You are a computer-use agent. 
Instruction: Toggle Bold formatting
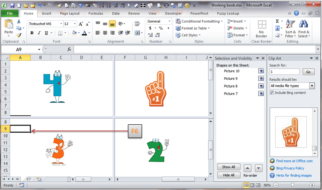[32, 33]
